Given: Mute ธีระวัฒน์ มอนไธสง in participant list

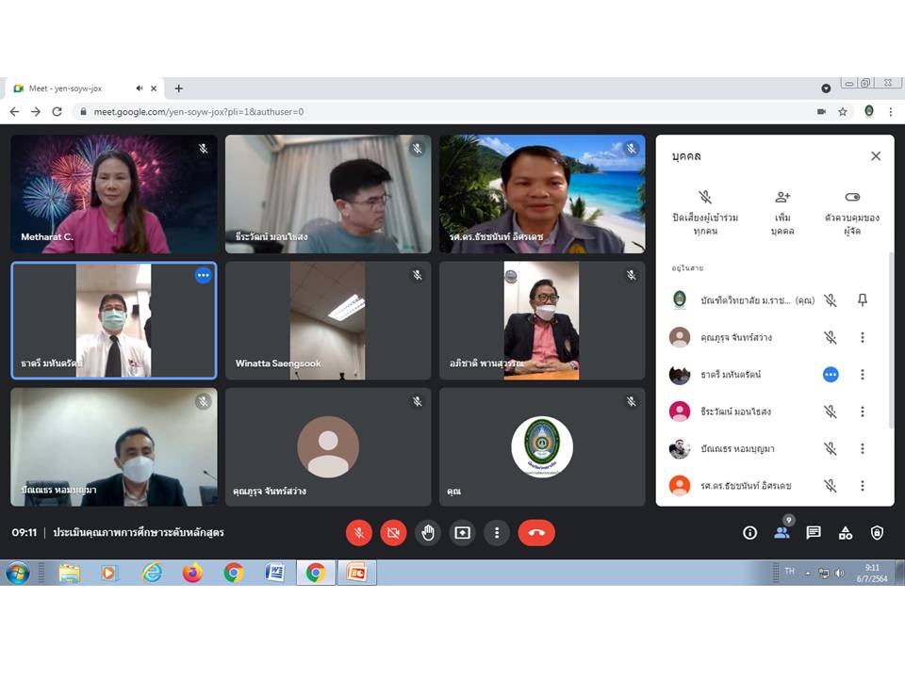Looking at the screenshot, I should point(830,412).
